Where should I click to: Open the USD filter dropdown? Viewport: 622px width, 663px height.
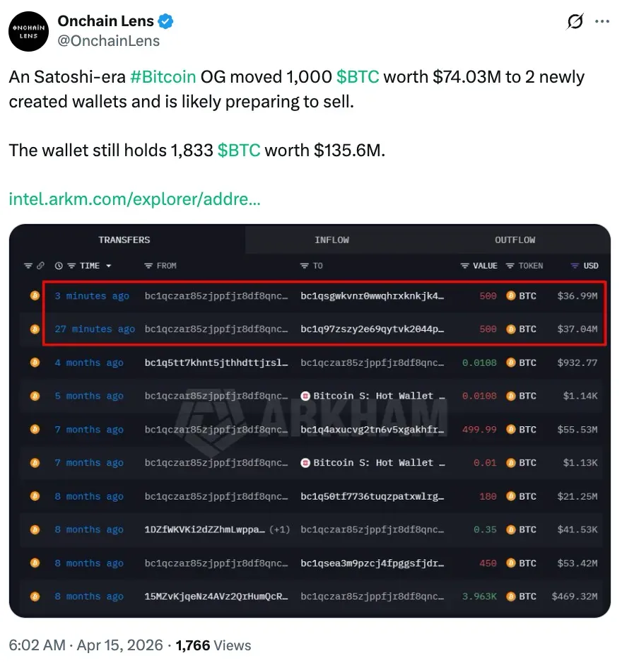[575, 266]
